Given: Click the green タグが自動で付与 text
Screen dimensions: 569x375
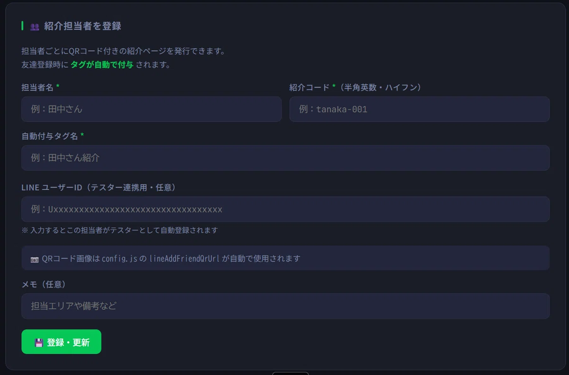Looking at the screenshot, I should (x=102, y=65).
